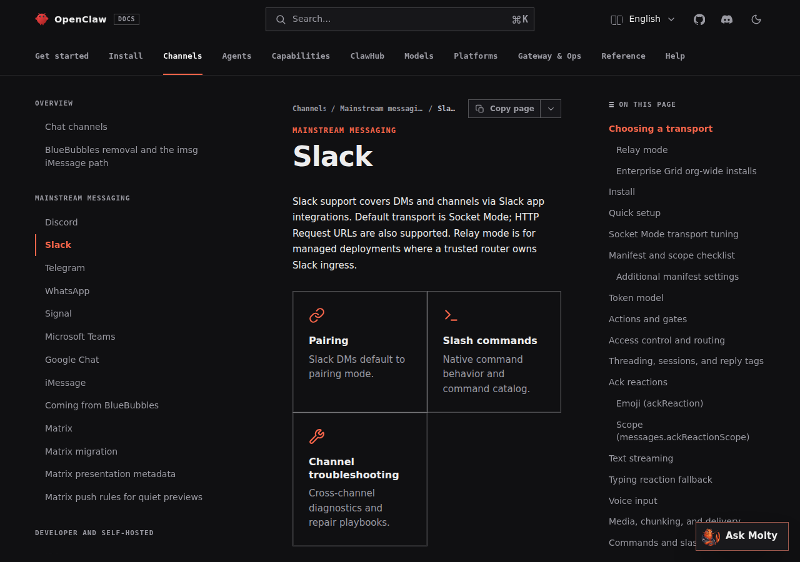Viewport: 800px width, 562px height.
Task: Click the Channel troubleshooting wrench icon
Action: [x=317, y=436]
